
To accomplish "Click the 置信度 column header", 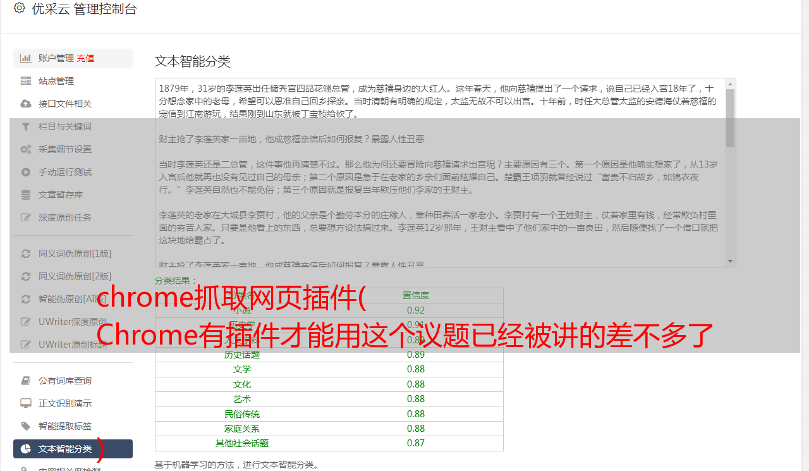I will [x=416, y=295].
